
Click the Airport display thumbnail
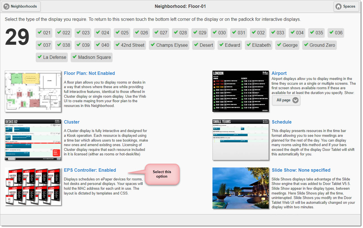click(x=240, y=91)
